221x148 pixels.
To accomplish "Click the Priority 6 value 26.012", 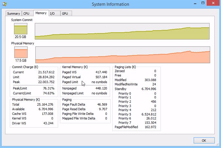I will pyautogui.click(x=151, y=118).
